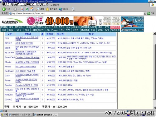156x117 pixels.
Task: Refresh the page with green arrows icon
Action: click(27, 9)
